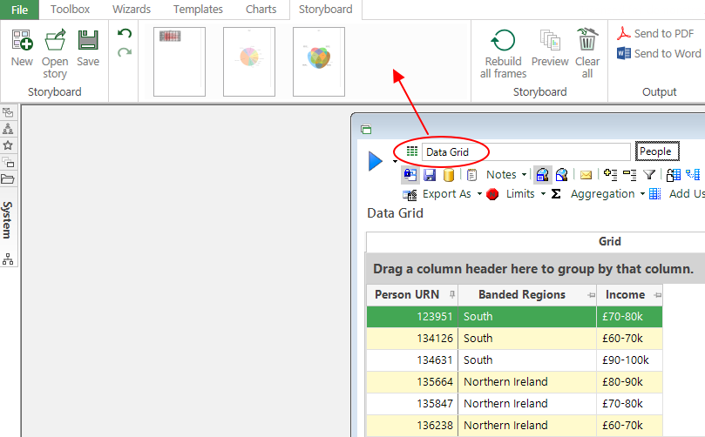This screenshot has width=705, height=437.
Task: Open the folder sidebar panel
Action: [x=8, y=179]
